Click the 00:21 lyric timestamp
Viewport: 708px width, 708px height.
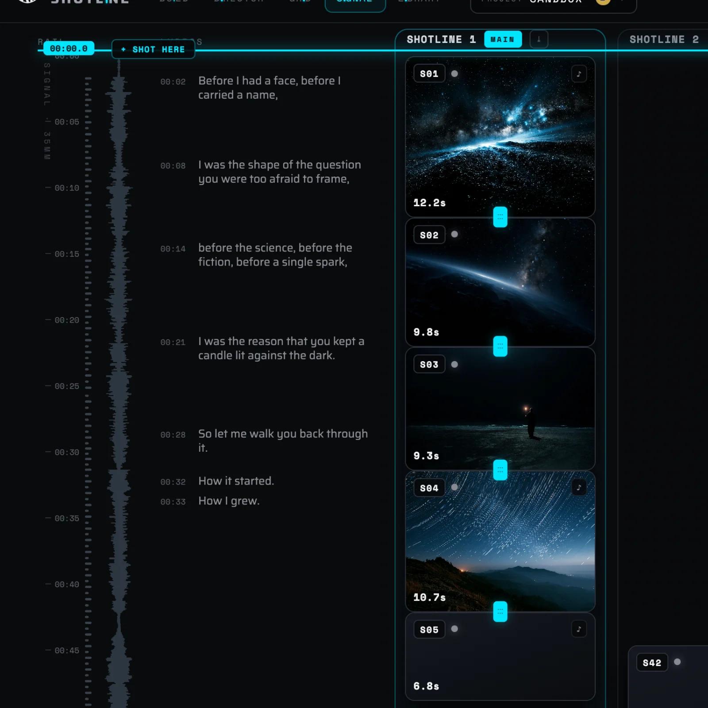pyautogui.click(x=173, y=342)
